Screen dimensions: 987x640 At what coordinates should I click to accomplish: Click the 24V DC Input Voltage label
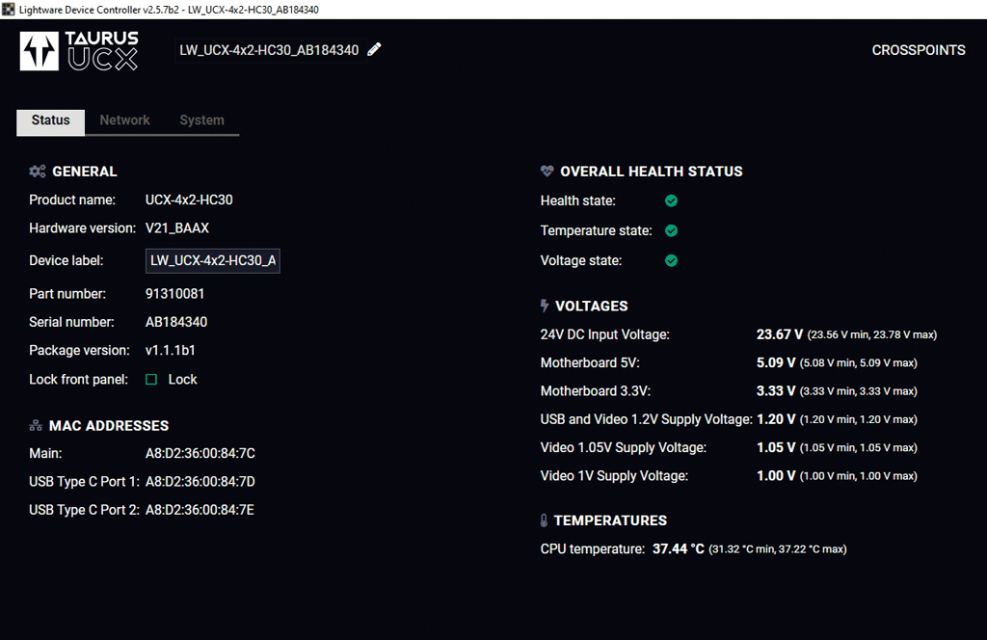605,334
